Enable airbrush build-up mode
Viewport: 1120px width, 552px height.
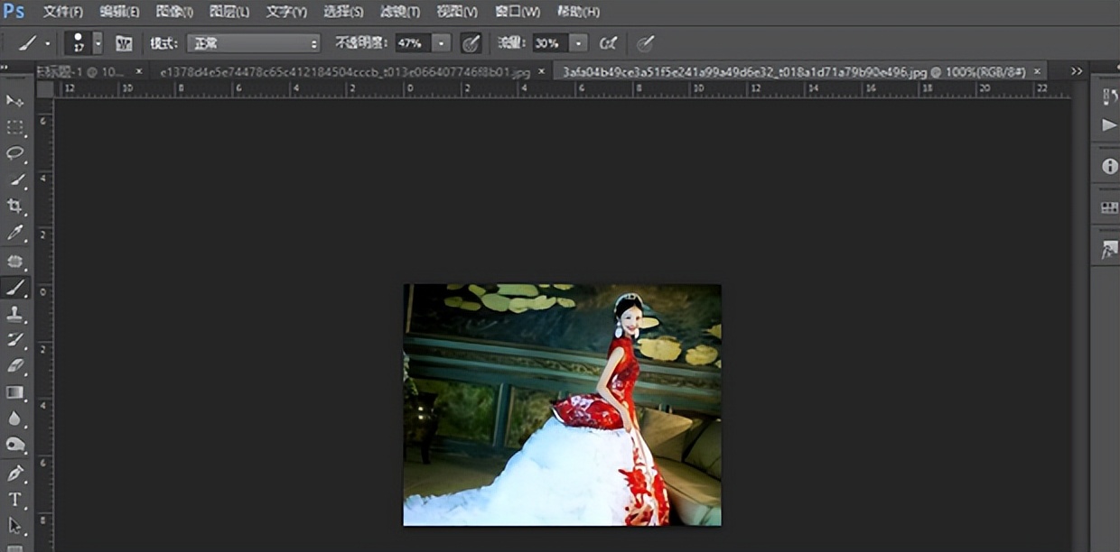[608, 43]
